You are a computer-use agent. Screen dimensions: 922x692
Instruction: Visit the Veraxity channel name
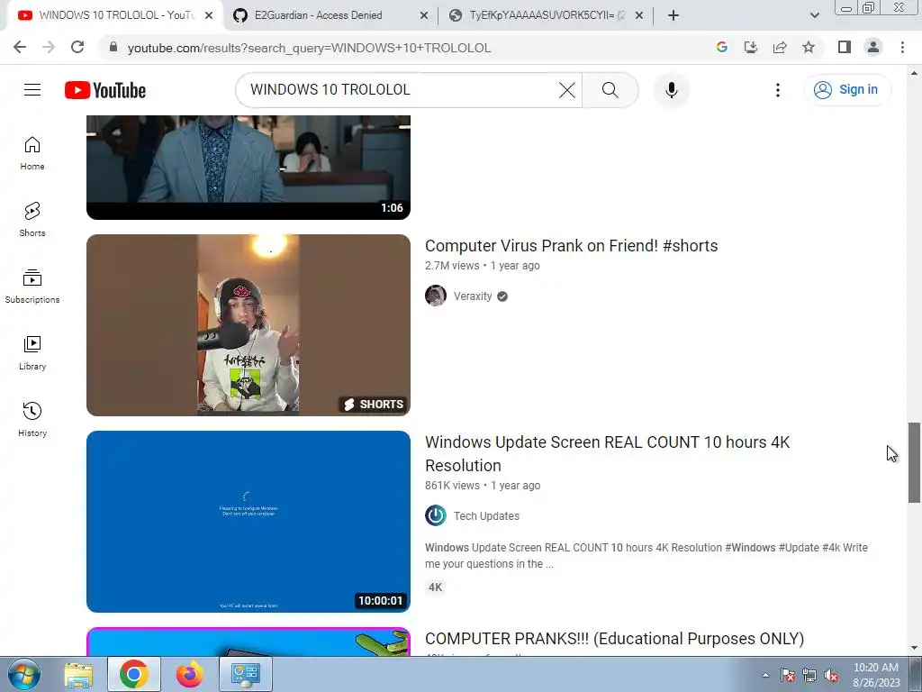pyautogui.click(x=473, y=296)
